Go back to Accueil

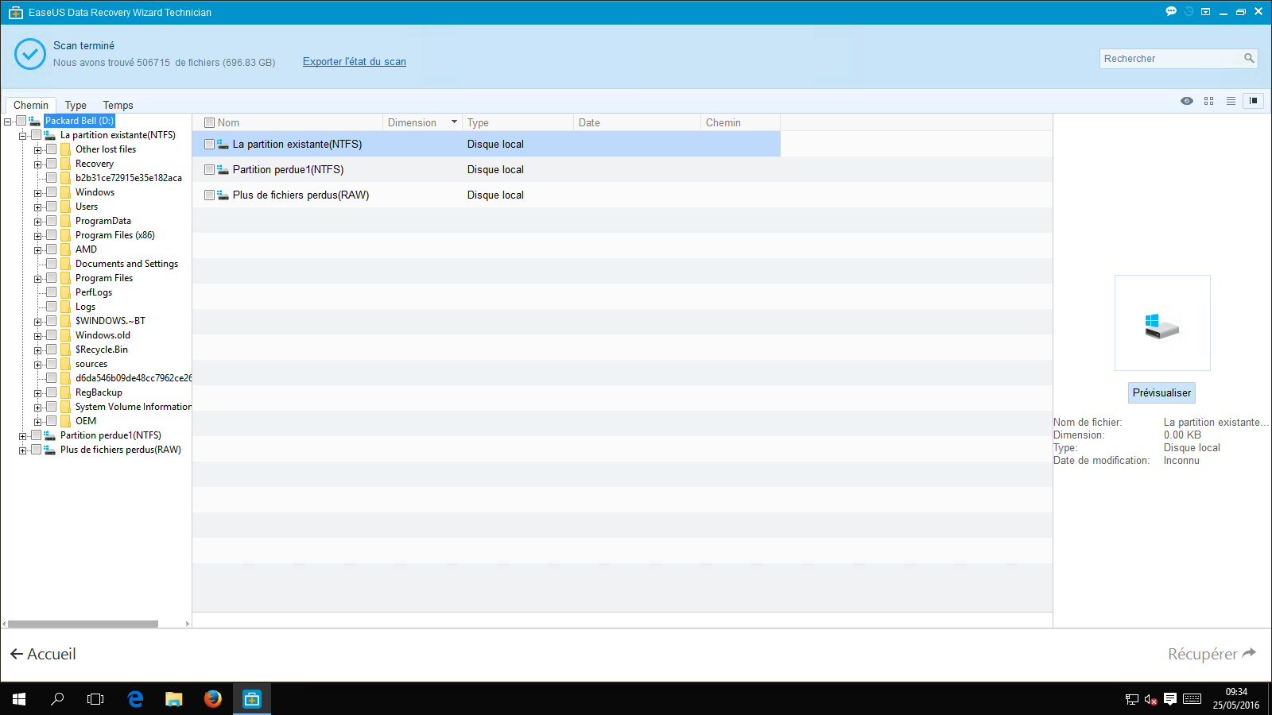click(43, 654)
